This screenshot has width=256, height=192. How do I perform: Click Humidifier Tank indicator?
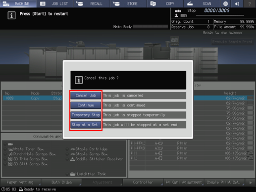pyautogui.click(x=67, y=174)
